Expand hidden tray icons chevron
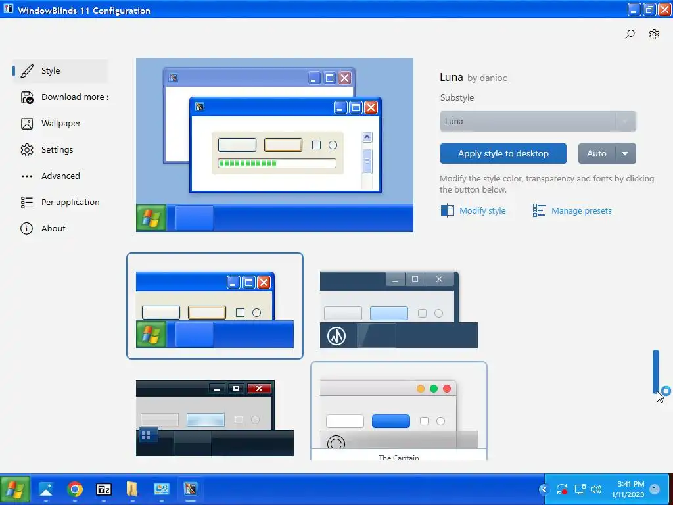The image size is (673, 505). point(544,489)
